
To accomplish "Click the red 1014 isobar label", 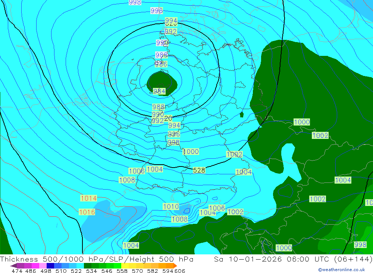I will point(88,198).
